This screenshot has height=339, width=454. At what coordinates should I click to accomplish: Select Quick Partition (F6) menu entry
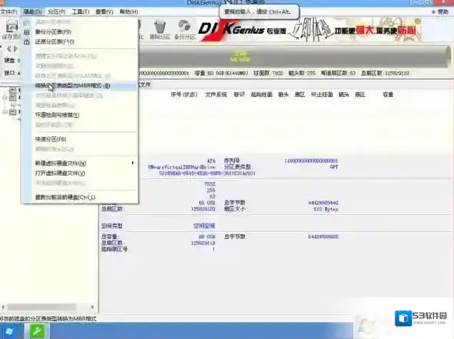(x=51, y=138)
